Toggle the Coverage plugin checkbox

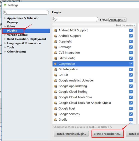131,47
